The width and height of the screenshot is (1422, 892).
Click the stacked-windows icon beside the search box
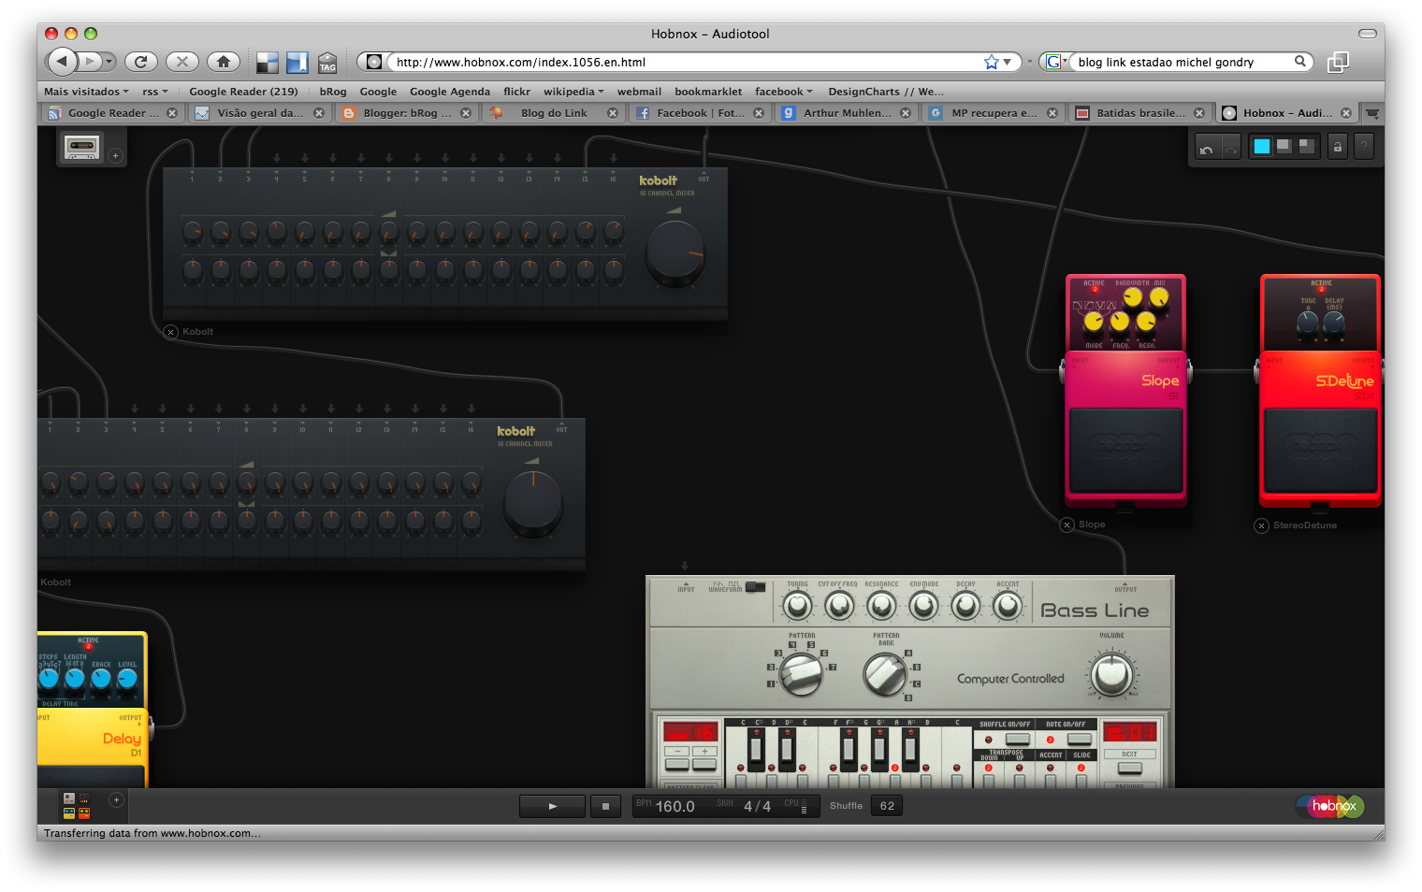1339,62
